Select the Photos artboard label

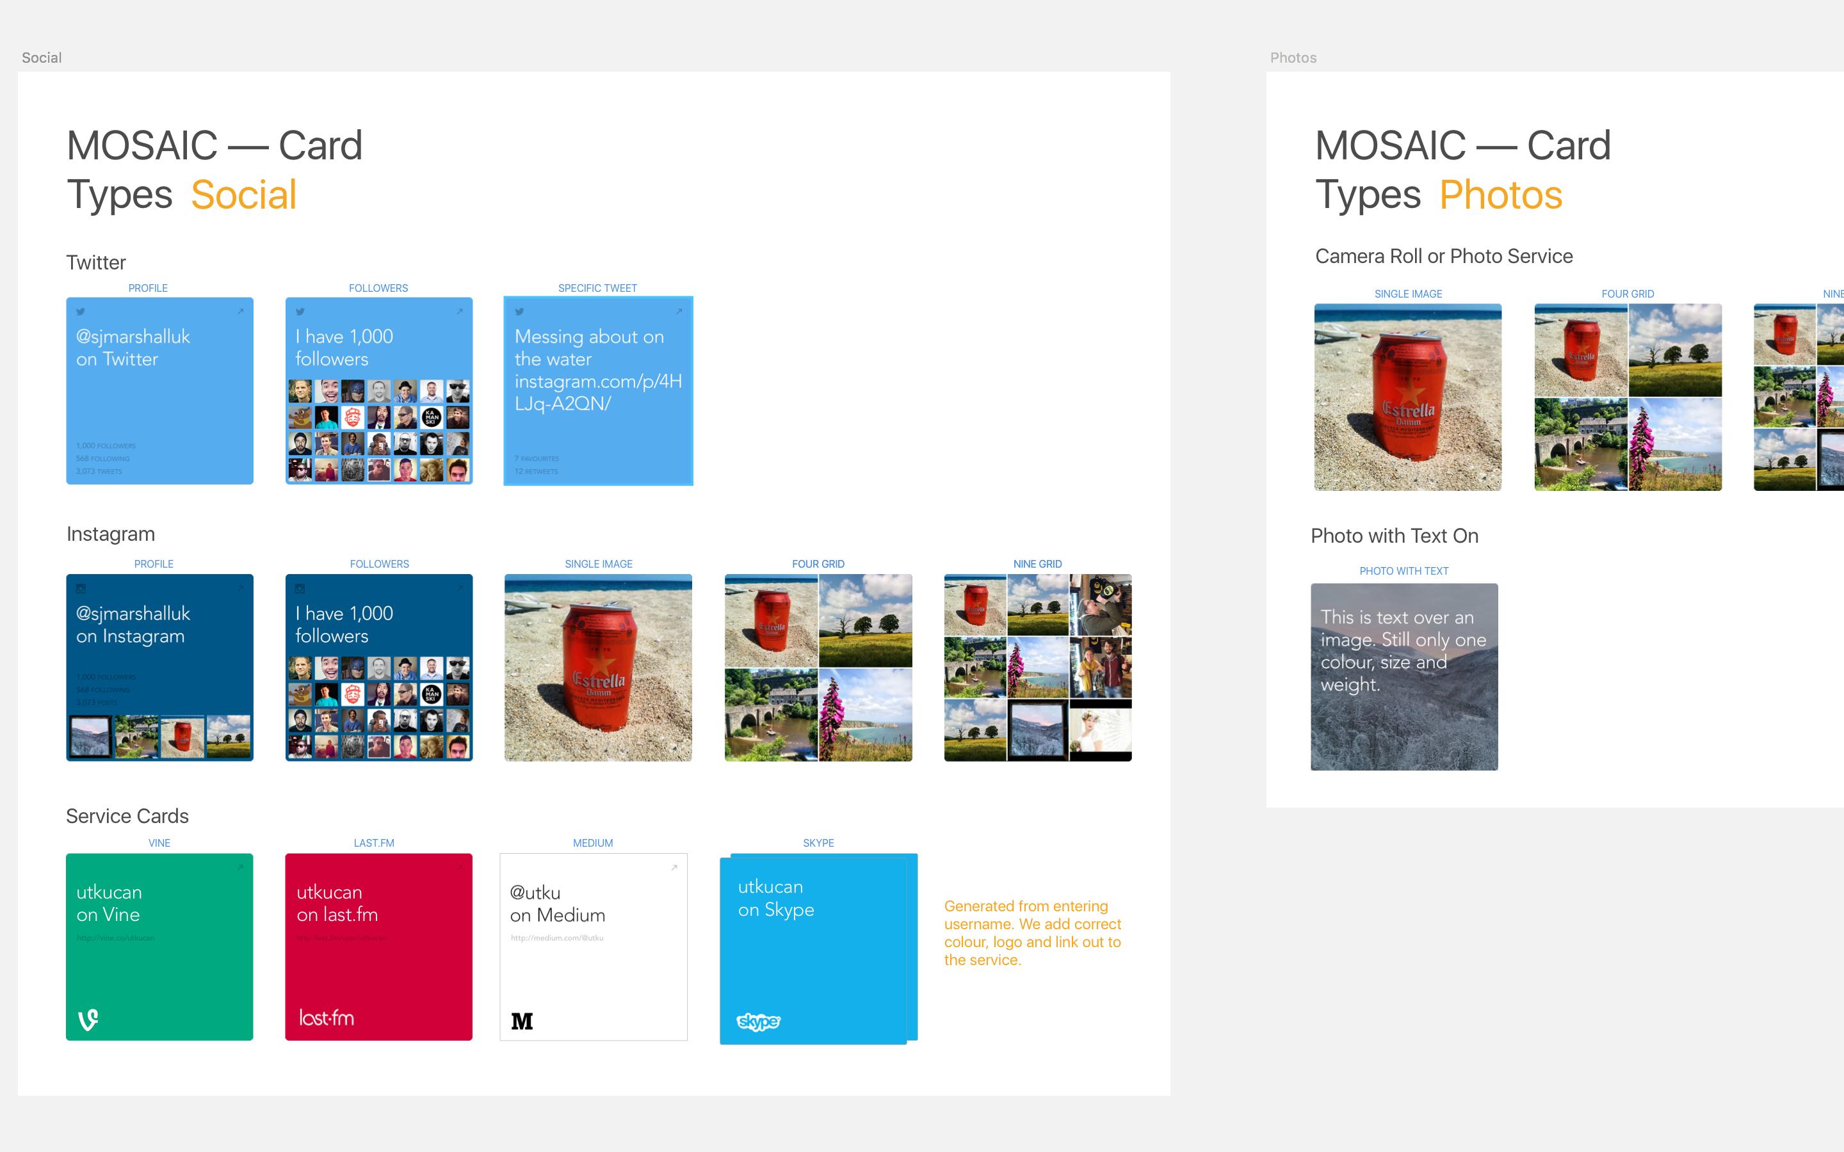(1293, 58)
